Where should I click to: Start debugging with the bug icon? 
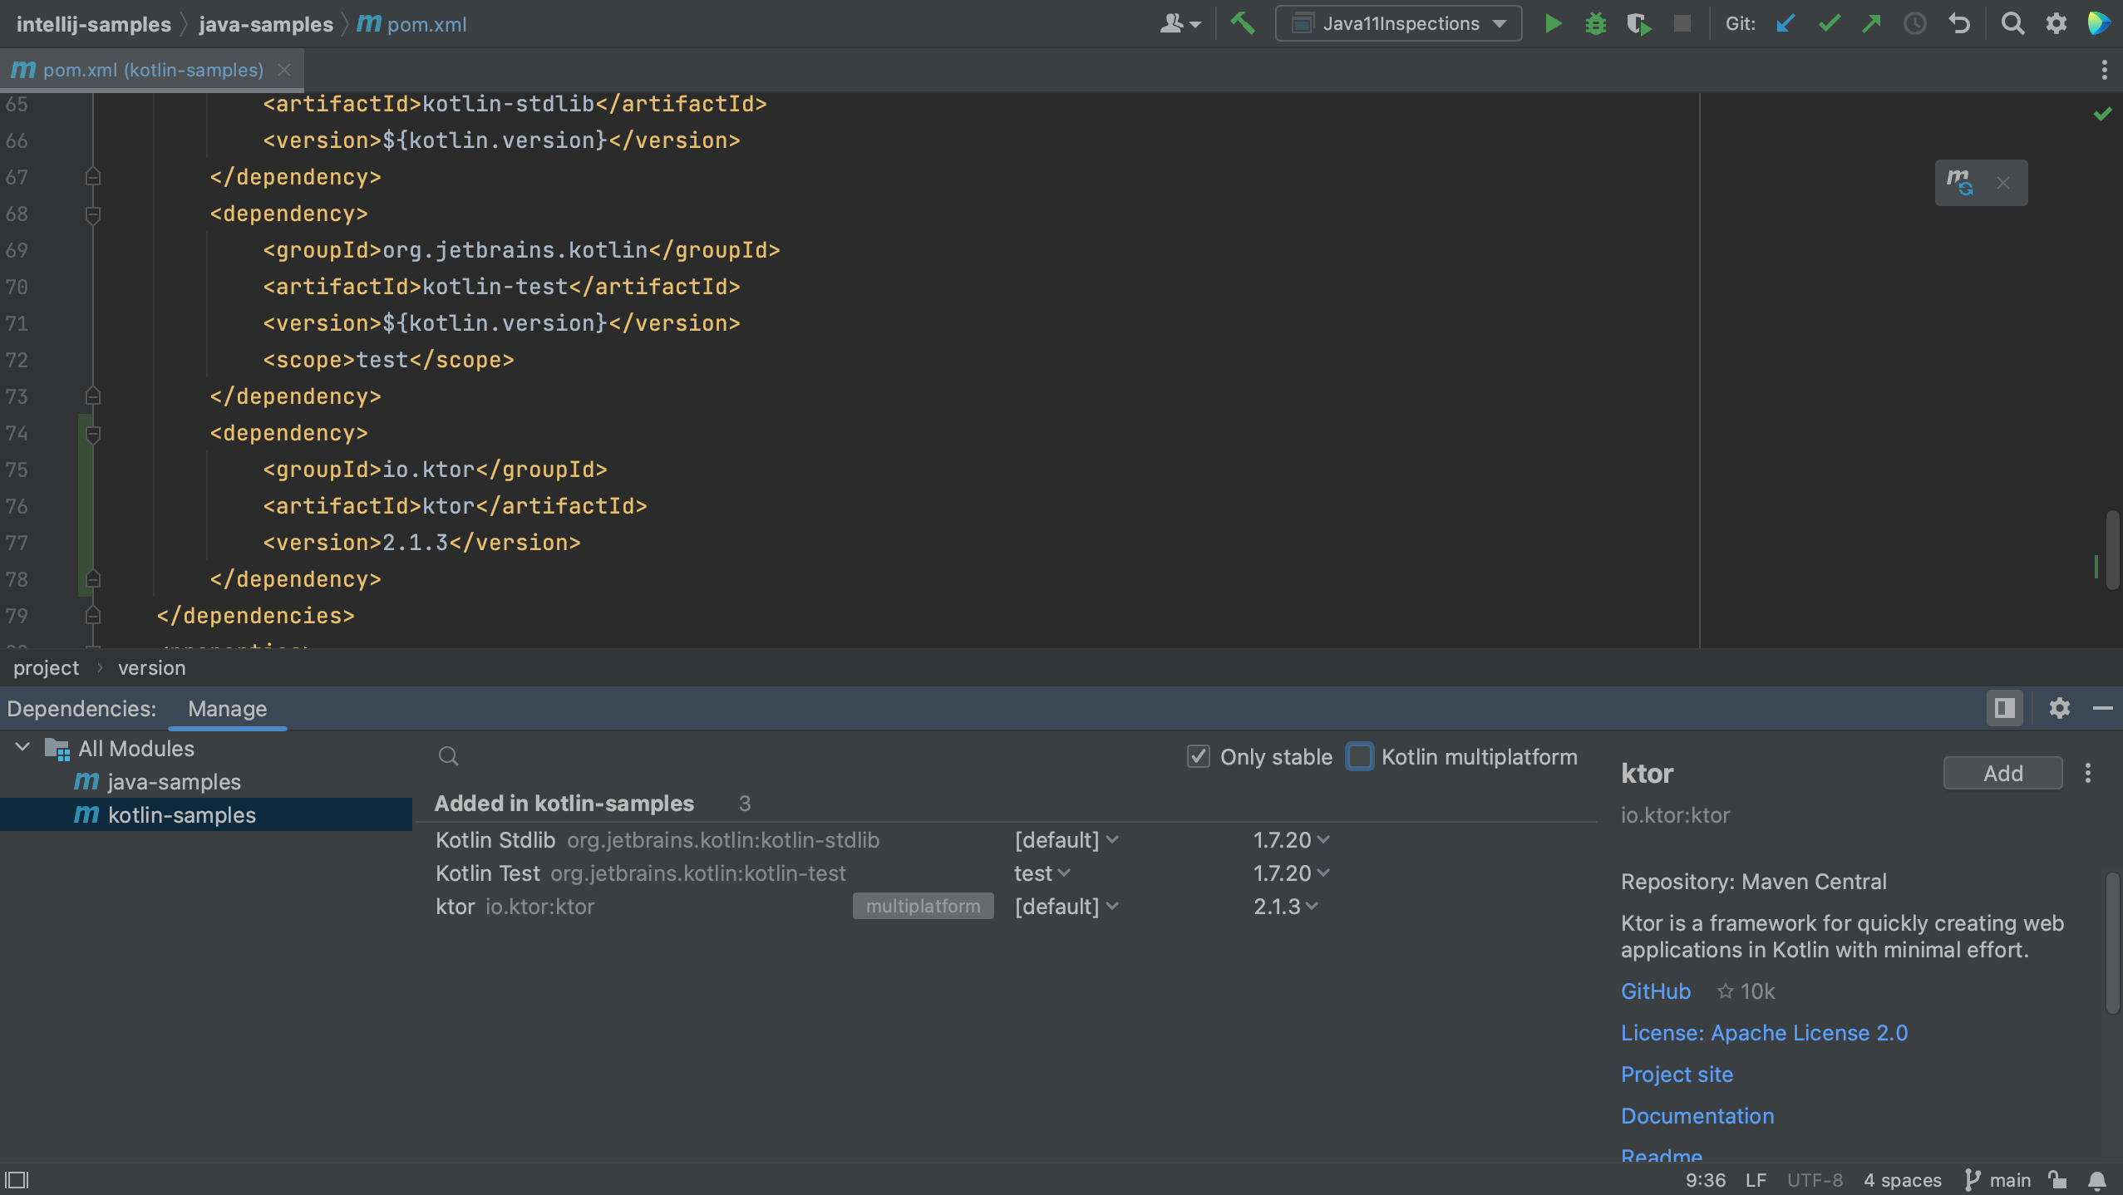pos(1595,23)
